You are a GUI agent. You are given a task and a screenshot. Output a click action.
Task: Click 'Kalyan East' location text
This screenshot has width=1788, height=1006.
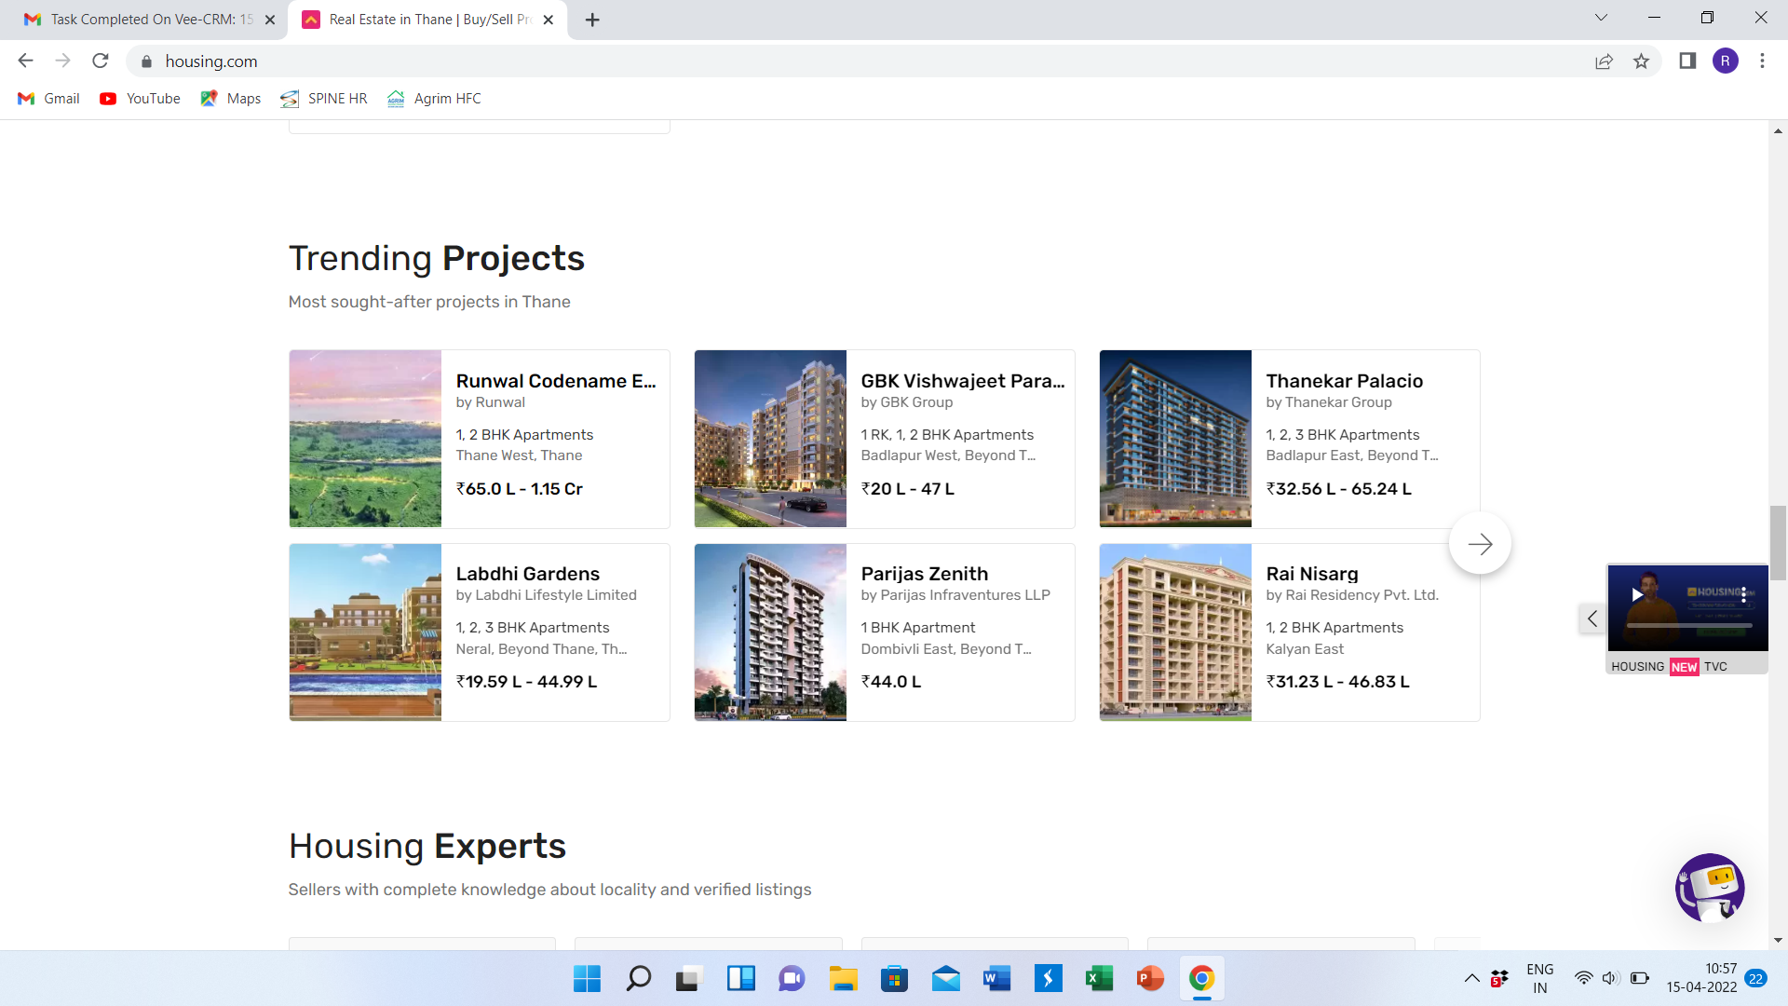[1305, 649]
